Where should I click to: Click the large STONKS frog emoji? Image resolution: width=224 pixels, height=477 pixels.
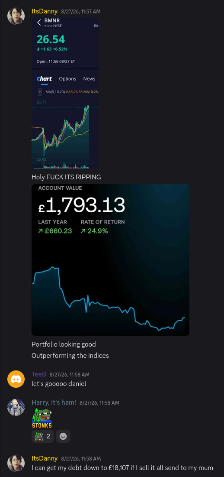(42, 418)
